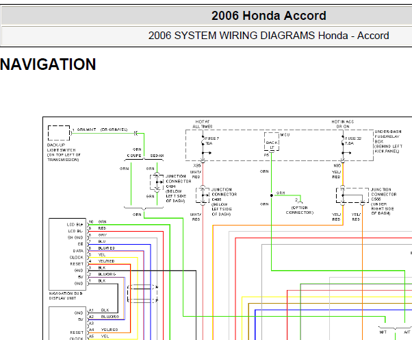Image resolution: width=412 pixels, height=340 pixels.
Task: Click the "NAVIGATION" section heading
Action: [48, 64]
